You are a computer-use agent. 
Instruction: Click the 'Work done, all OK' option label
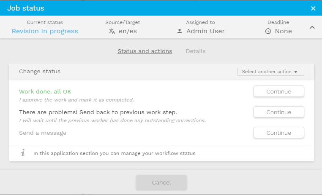tap(45, 91)
